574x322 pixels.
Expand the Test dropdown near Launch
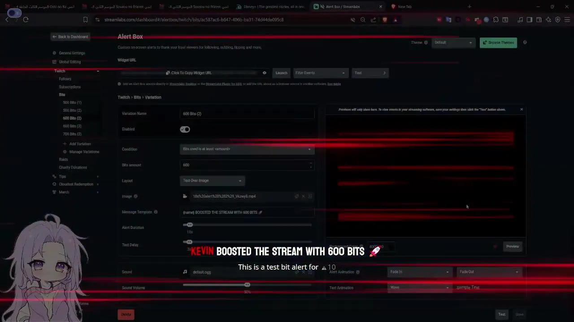coord(370,73)
